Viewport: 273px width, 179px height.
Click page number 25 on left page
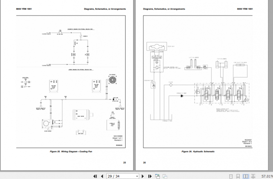pos(125,163)
